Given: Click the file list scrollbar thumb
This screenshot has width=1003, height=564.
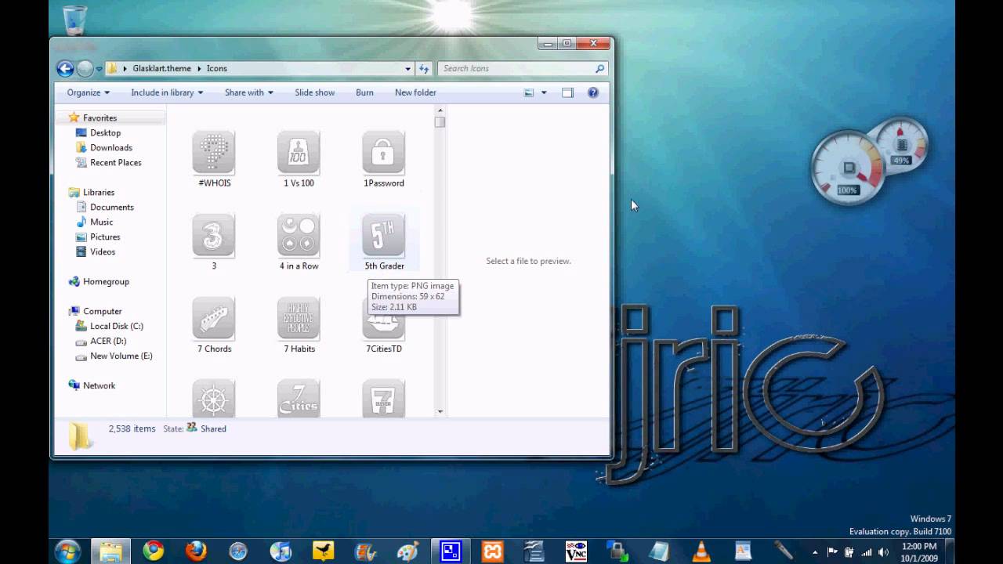Looking at the screenshot, I should (440, 122).
